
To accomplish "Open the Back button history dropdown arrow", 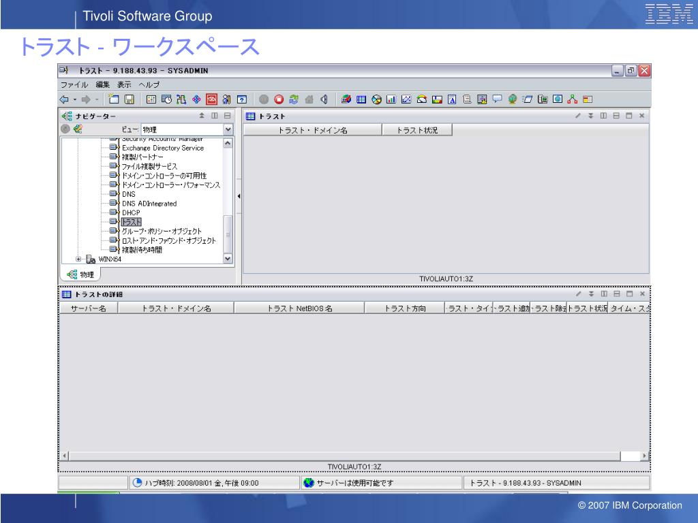I will (x=75, y=99).
